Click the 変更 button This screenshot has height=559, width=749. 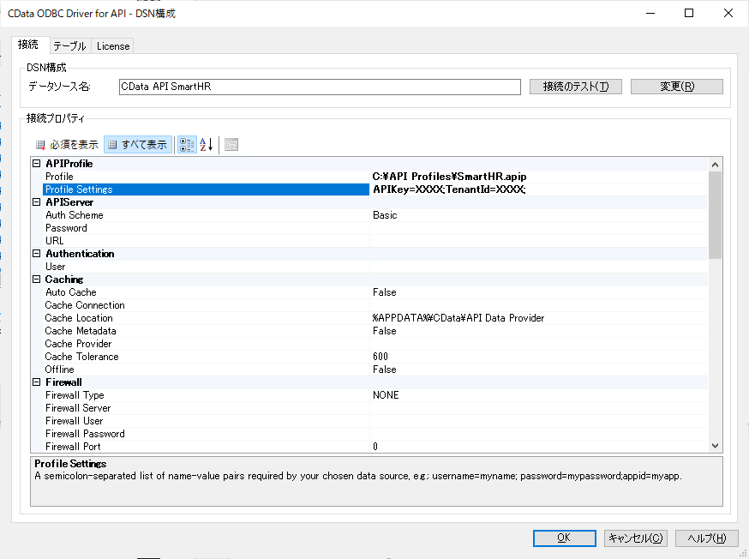click(x=676, y=87)
